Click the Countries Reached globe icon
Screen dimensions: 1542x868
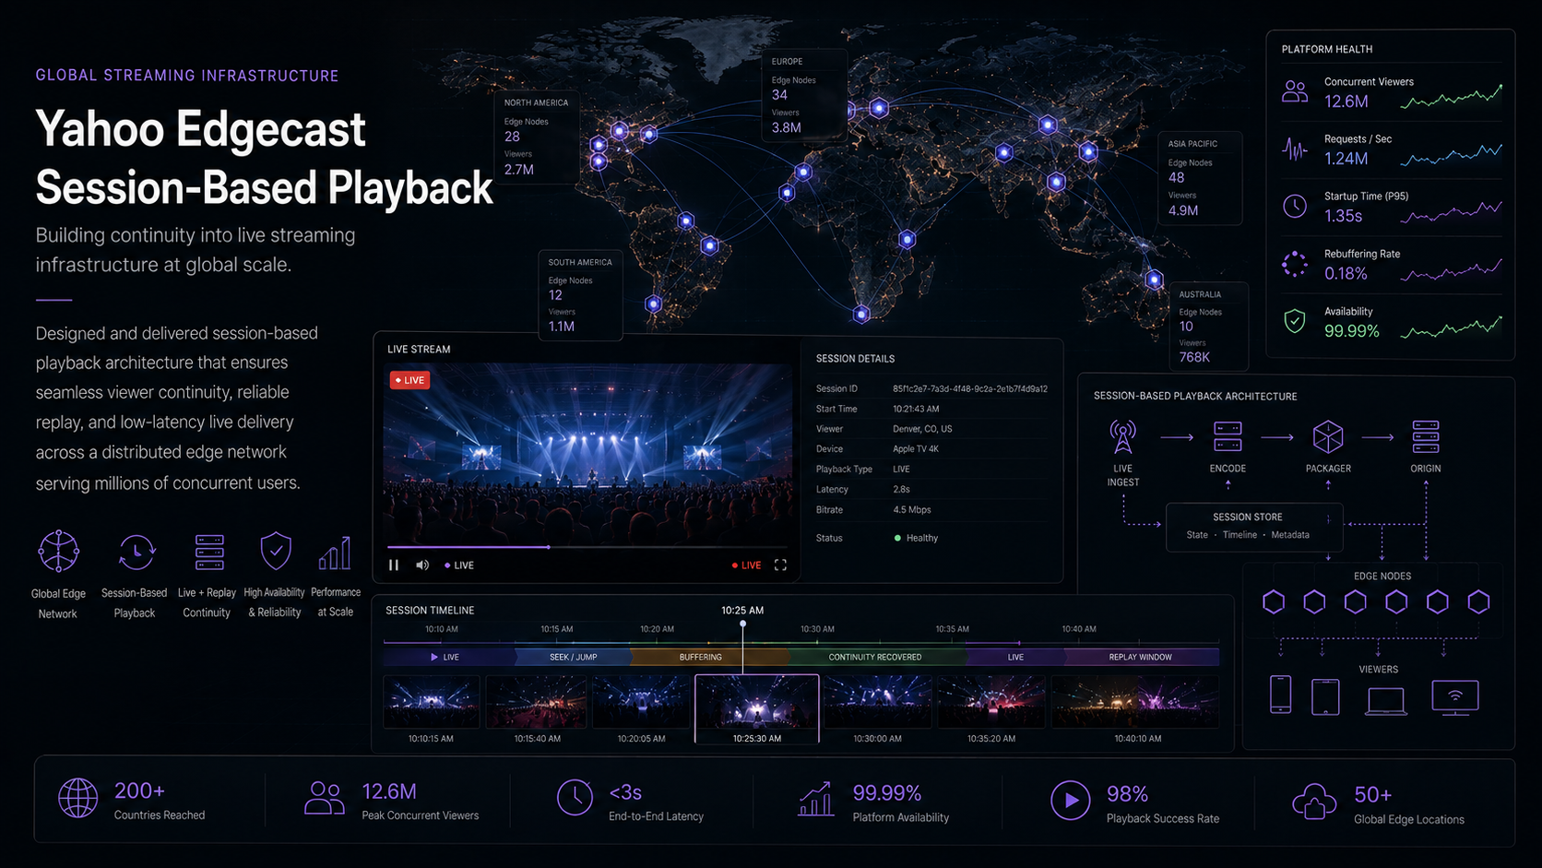pyautogui.click(x=77, y=798)
